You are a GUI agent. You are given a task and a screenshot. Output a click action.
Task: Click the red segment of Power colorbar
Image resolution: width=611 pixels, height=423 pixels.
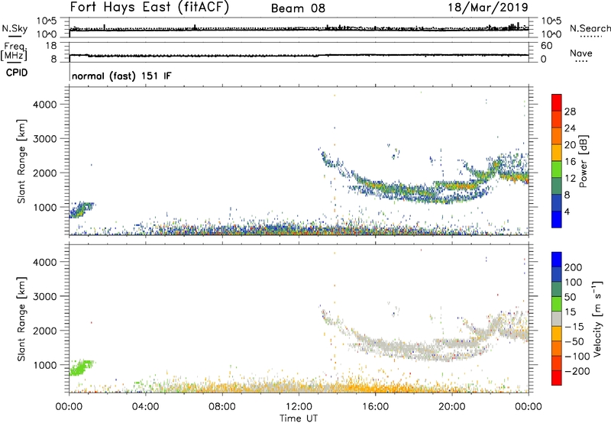556,100
